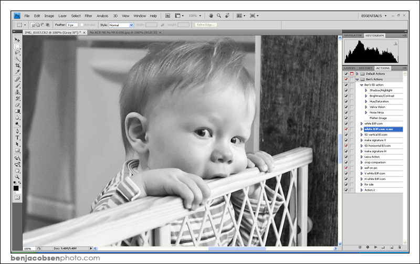Click the Begin recording button in Actions panel
This screenshot has width=420, height=264.
point(367,247)
